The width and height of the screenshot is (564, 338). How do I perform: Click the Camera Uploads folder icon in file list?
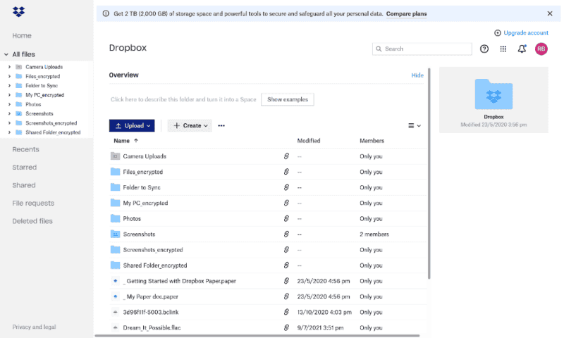pos(115,156)
